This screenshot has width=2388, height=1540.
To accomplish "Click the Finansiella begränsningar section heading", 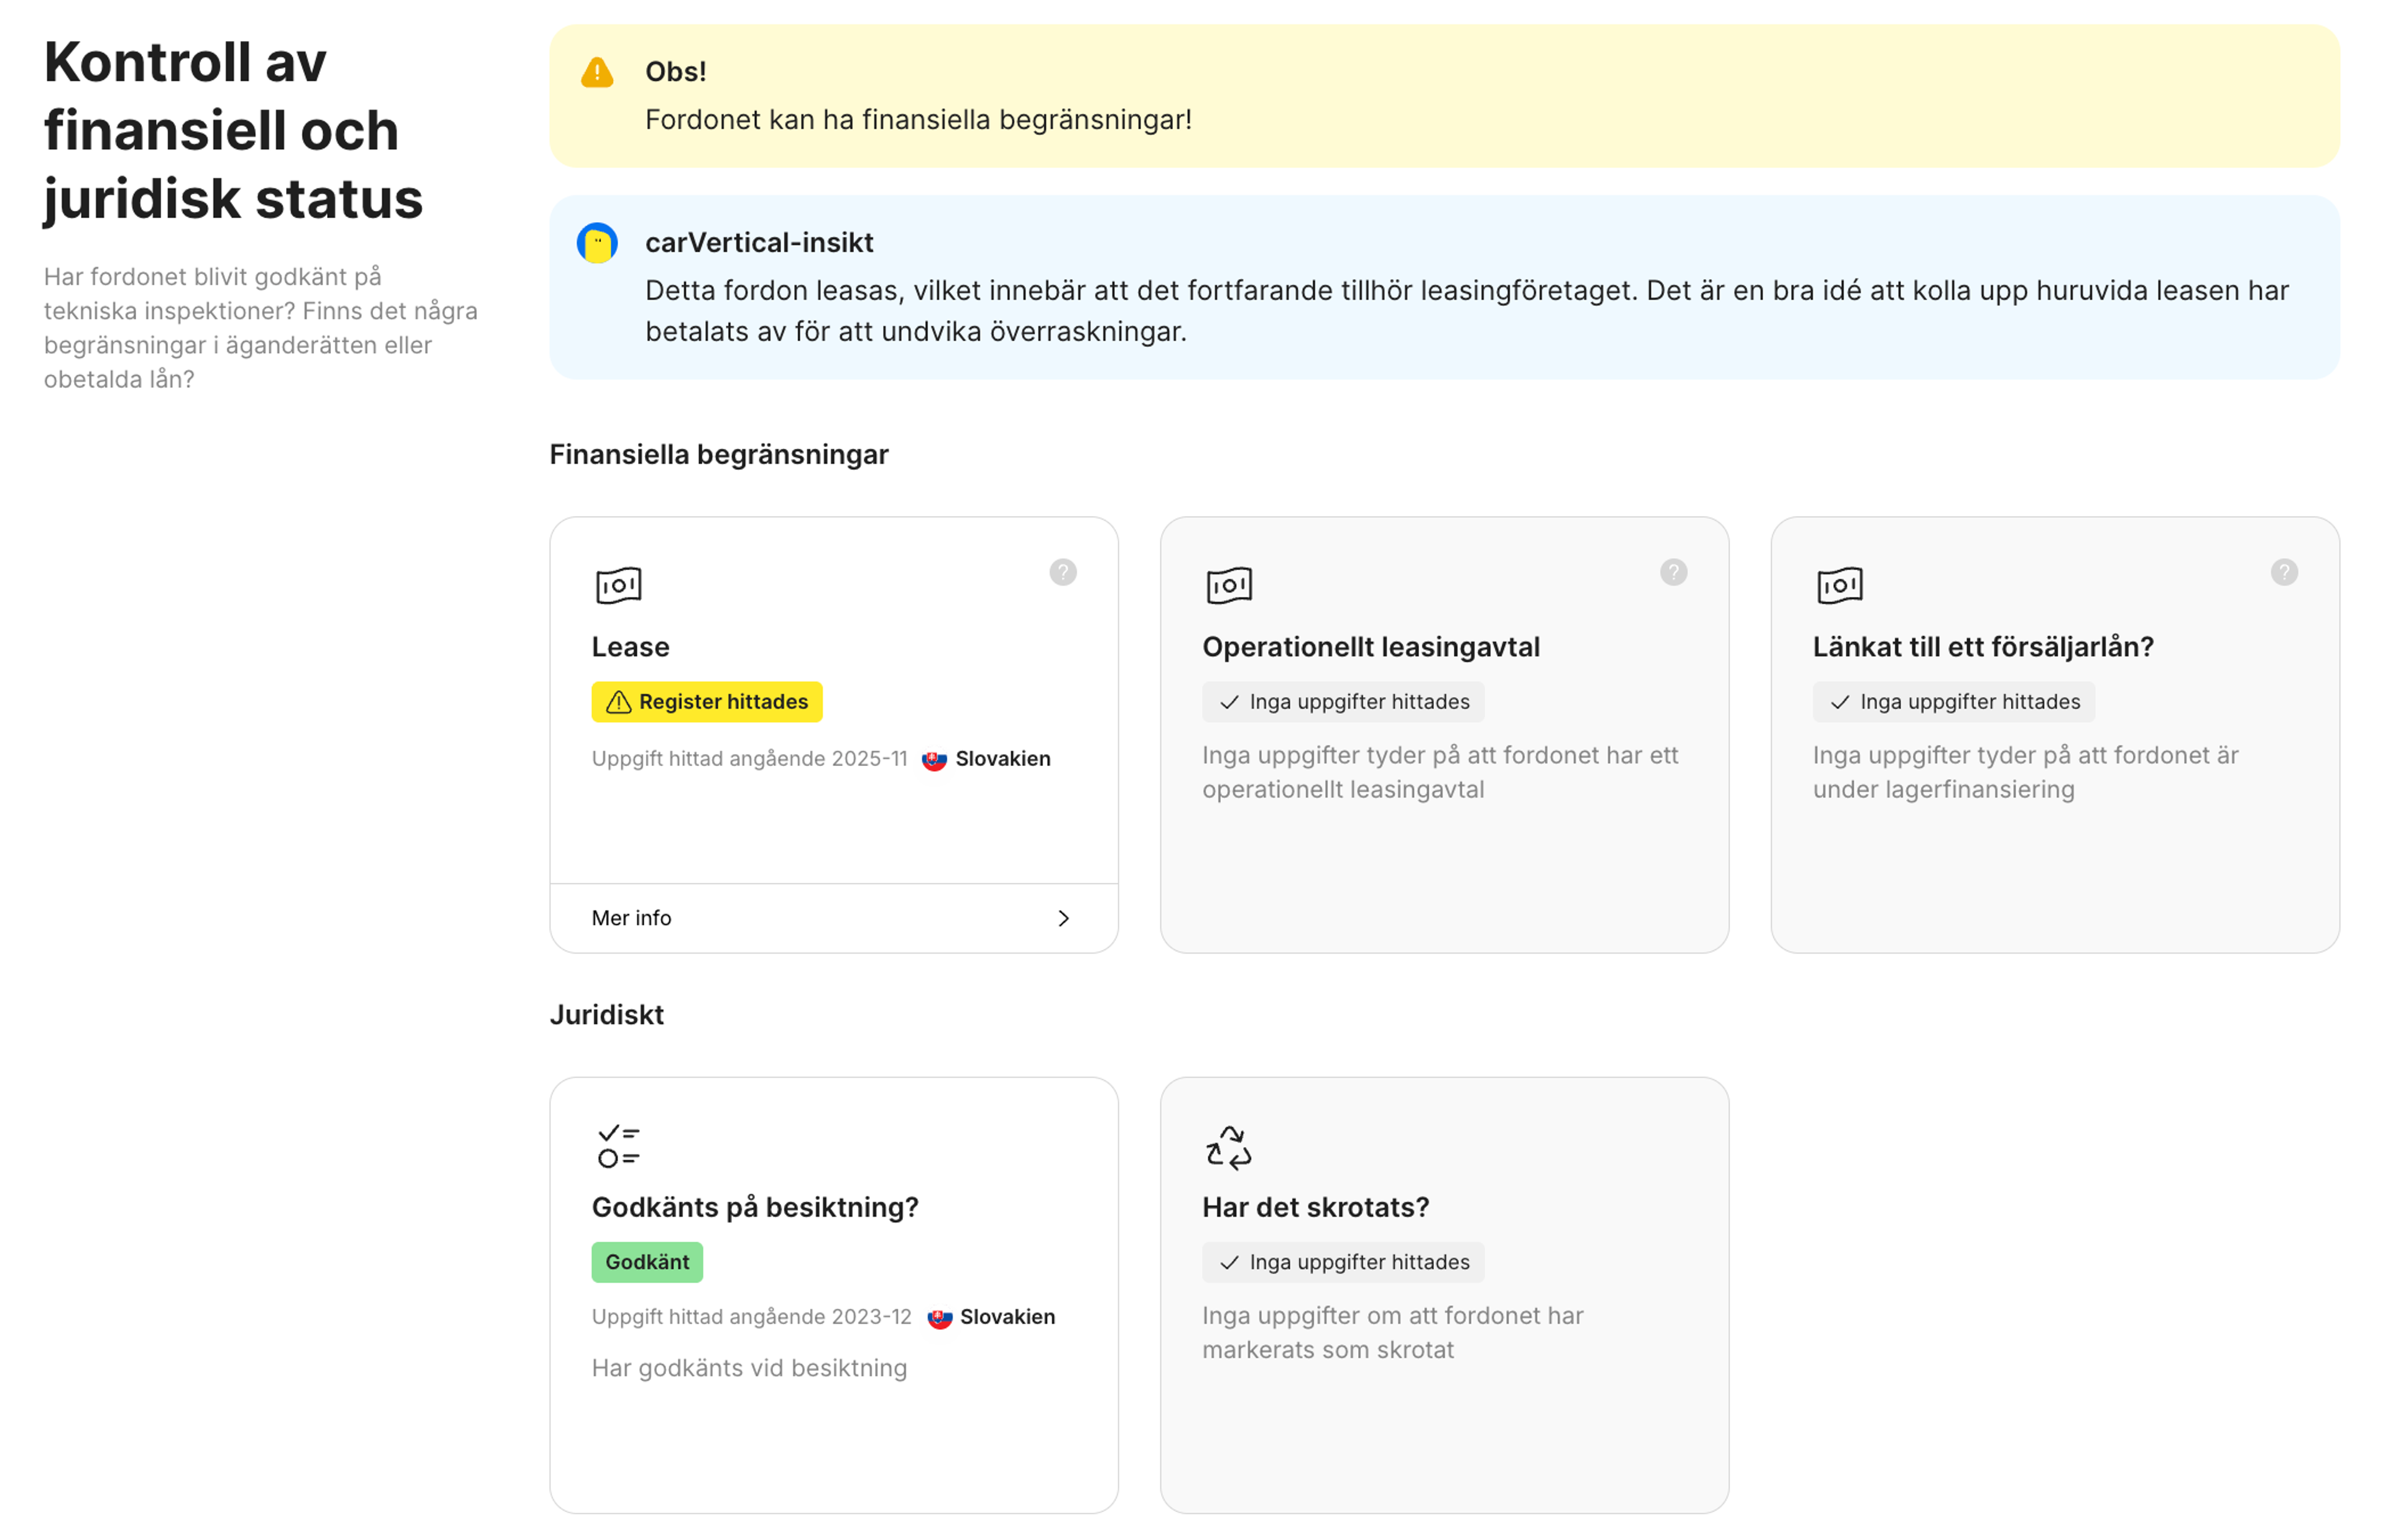I will coord(719,455).
